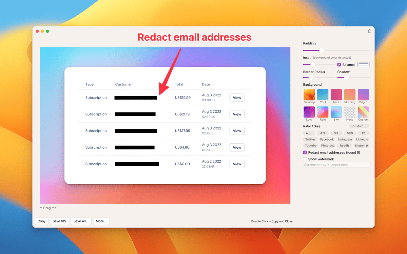Set background to None
This screenshot has height=254, width=407.
tap(350, 112)
